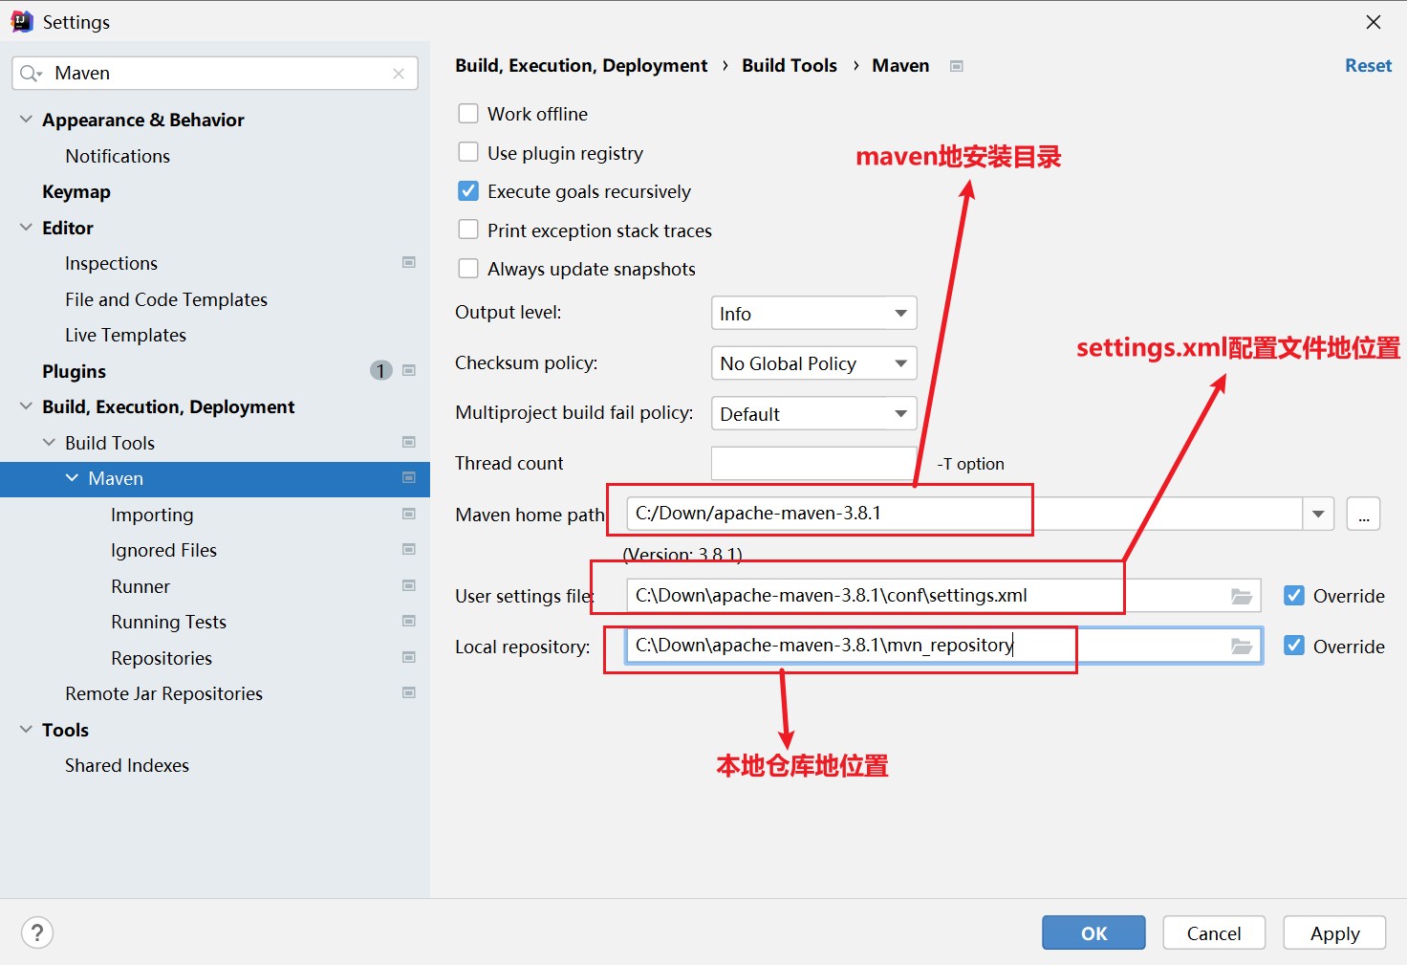Click project-level icon next to Inspections

(x=409, y=262)
